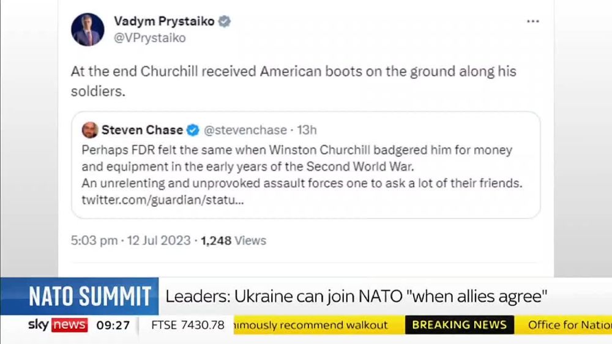Click the Ukraine can join NATO headline
Screen dimensions: 612x344
click(x=356, y=297)
